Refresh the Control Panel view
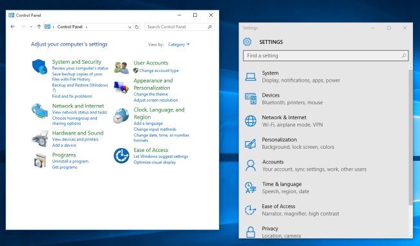 tap(136, 27)
